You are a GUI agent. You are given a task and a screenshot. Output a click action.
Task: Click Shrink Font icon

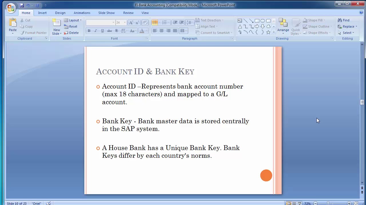pos(138,22)
